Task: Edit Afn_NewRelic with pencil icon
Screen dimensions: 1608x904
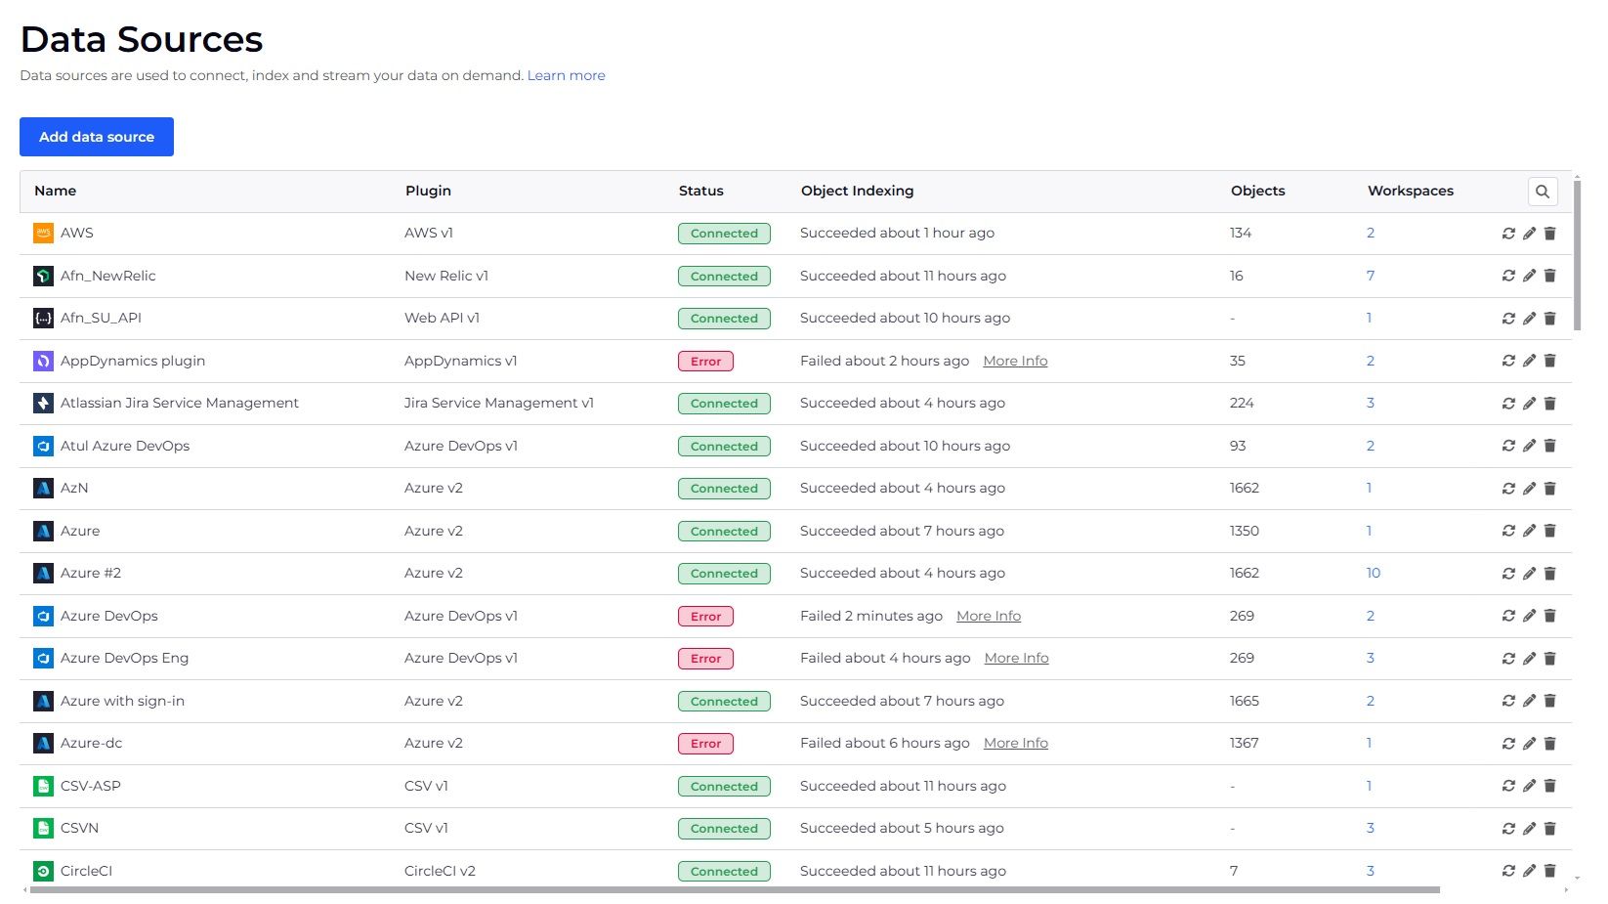Action: pos(1529,276)
